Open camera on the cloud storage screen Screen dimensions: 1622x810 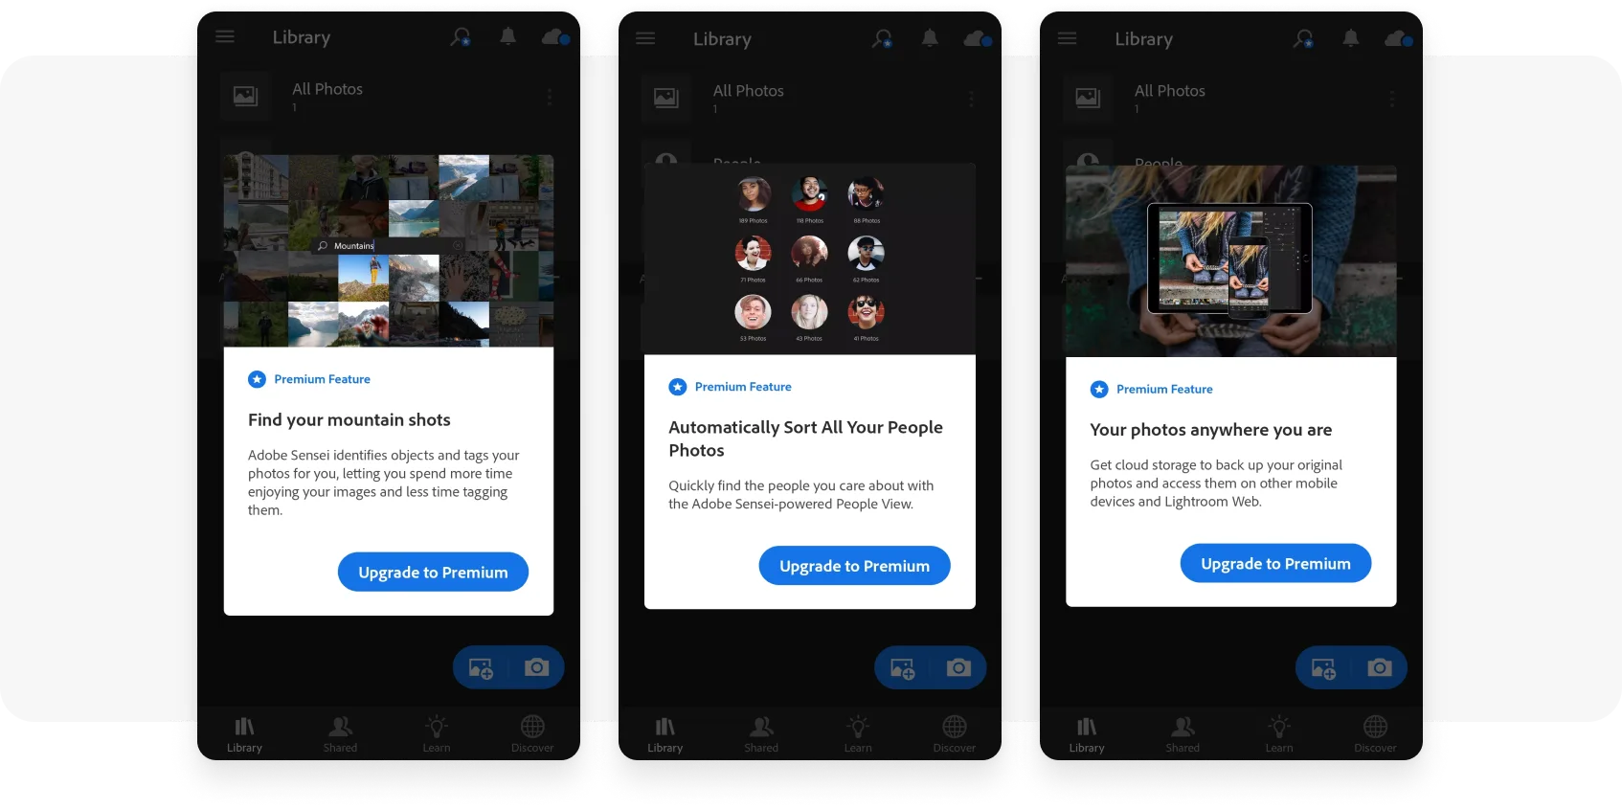pyautogui.click(x=1379, y=667)
